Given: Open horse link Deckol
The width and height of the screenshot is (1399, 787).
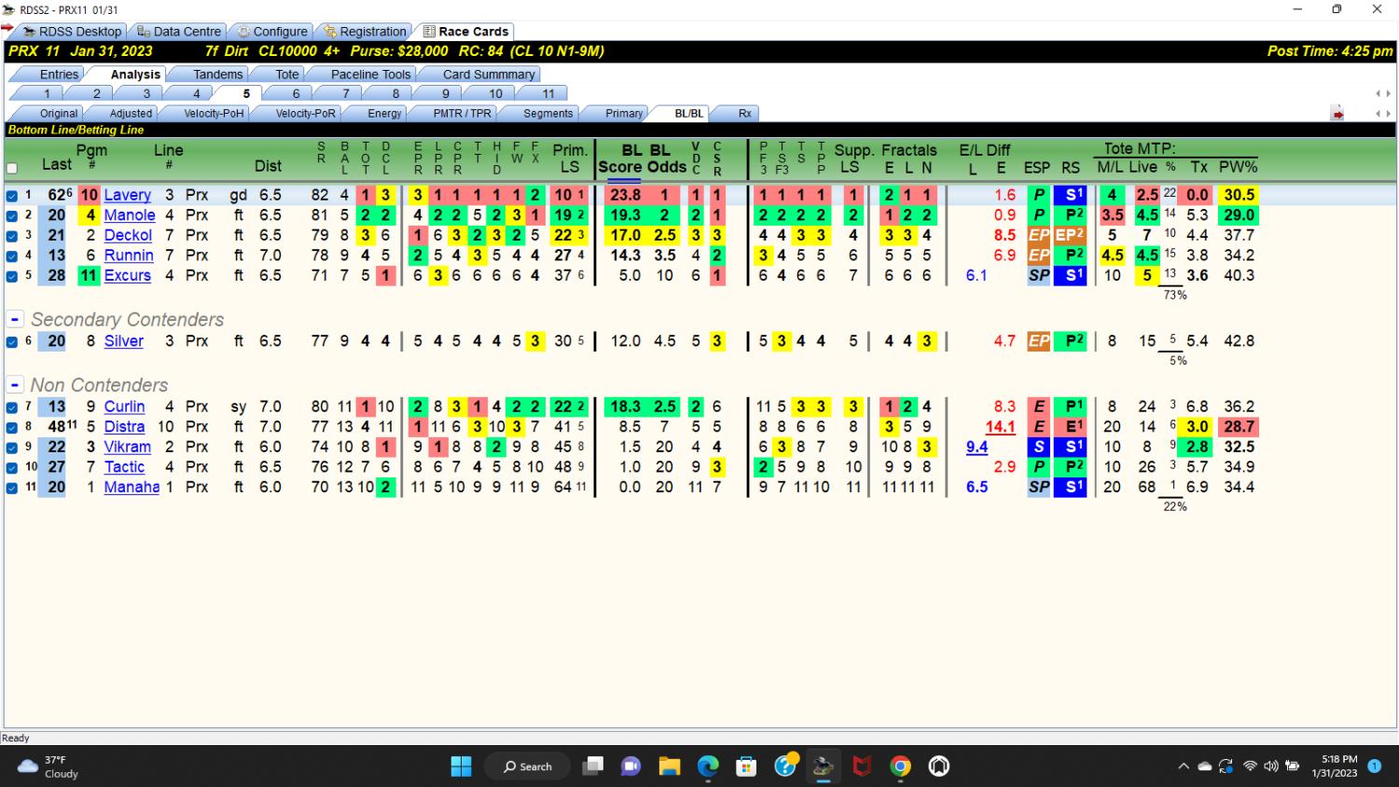Looking at the screenshot, I should tap(128, 235).
